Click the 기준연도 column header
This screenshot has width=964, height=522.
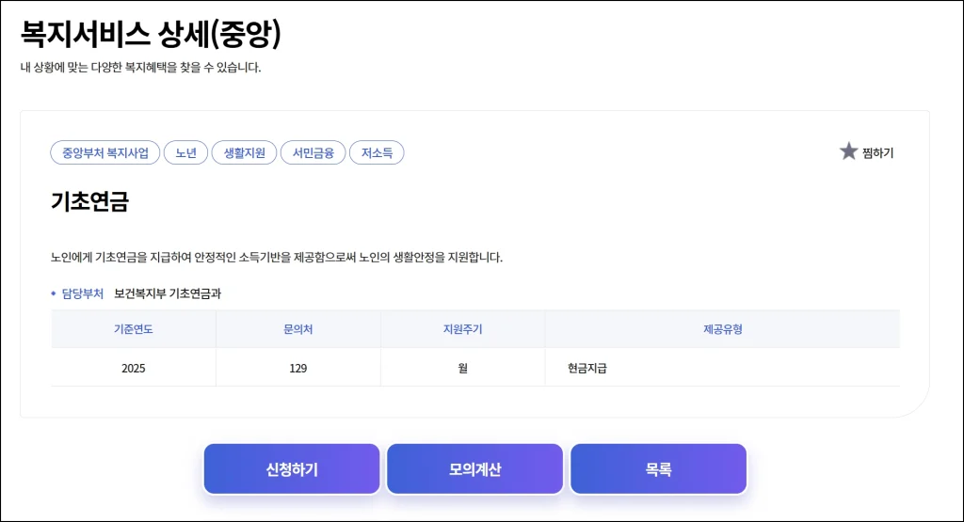tap(133, 329)
